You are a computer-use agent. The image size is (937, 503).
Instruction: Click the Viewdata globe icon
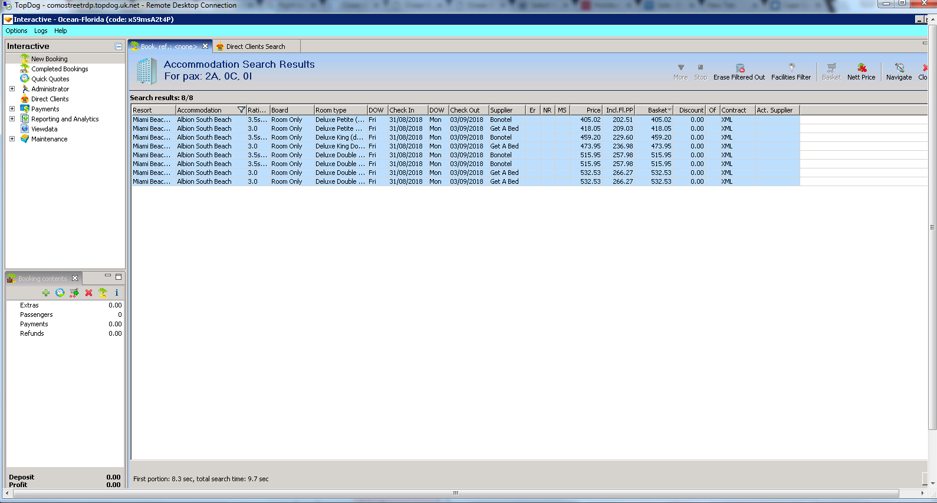25,128
